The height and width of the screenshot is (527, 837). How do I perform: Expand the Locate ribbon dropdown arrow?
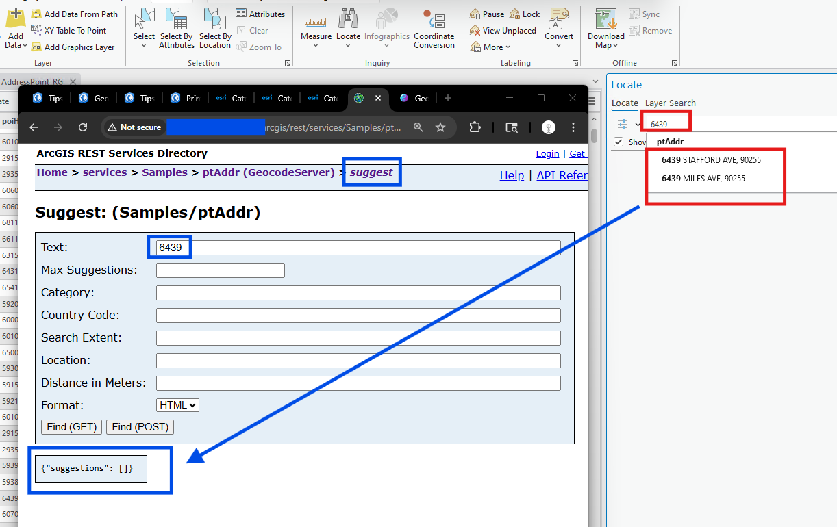(348, 47)
